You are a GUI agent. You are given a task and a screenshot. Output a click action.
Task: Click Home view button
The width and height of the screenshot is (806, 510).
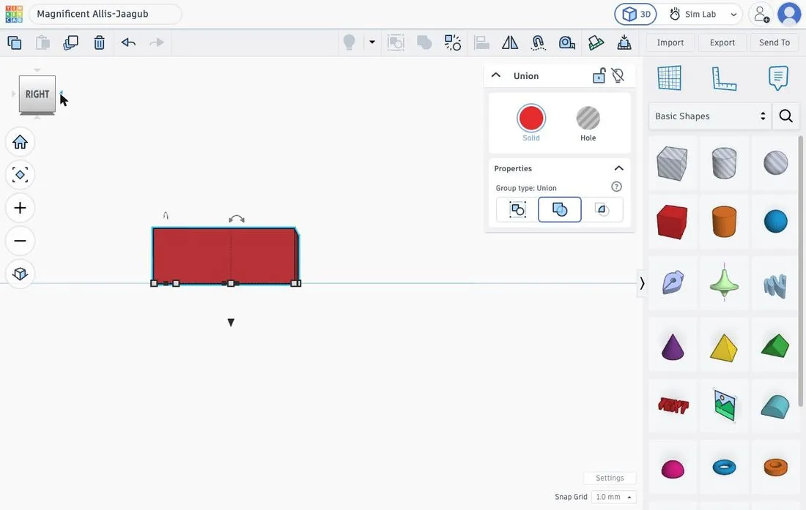pyautogui.click(x=20, y=142)
